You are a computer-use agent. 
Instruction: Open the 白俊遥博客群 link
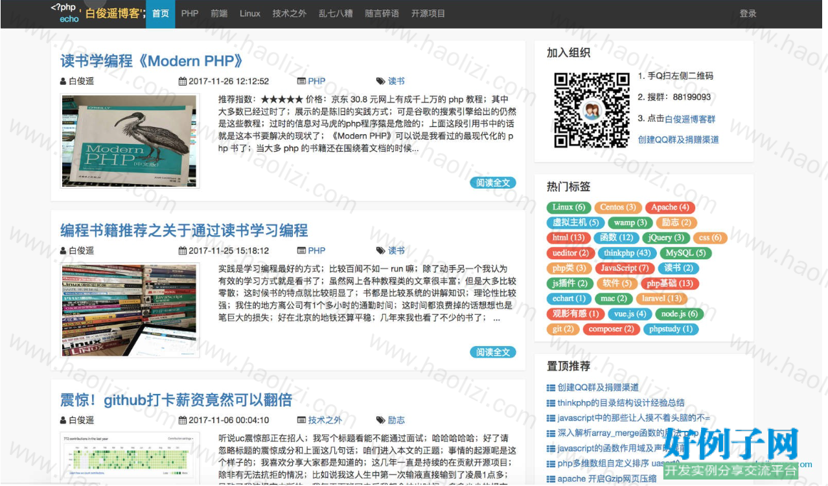(x=690, y=119)
